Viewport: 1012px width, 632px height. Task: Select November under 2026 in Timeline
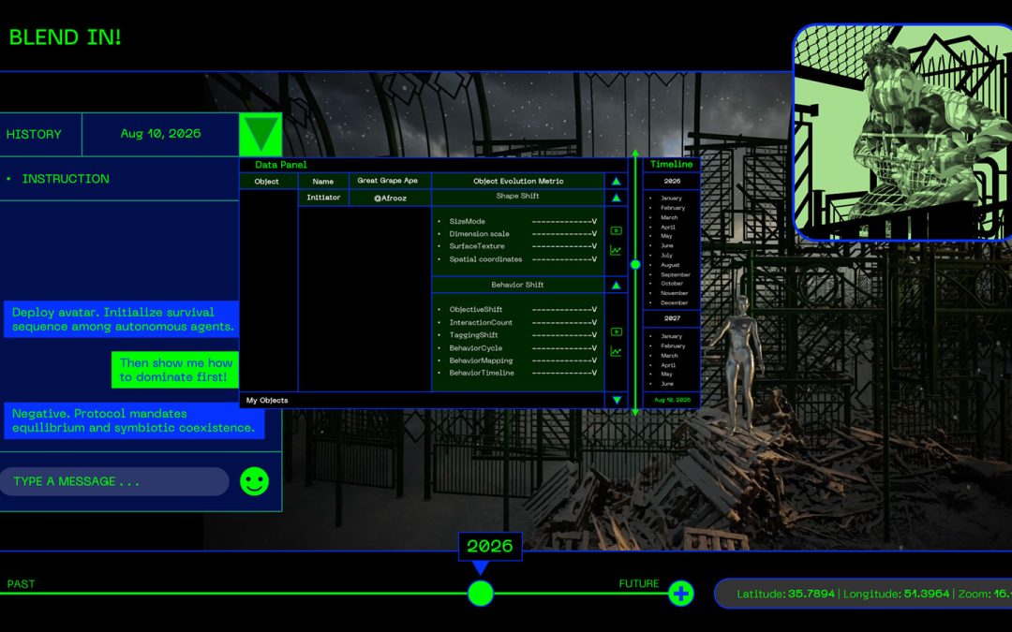coord(675,293)
